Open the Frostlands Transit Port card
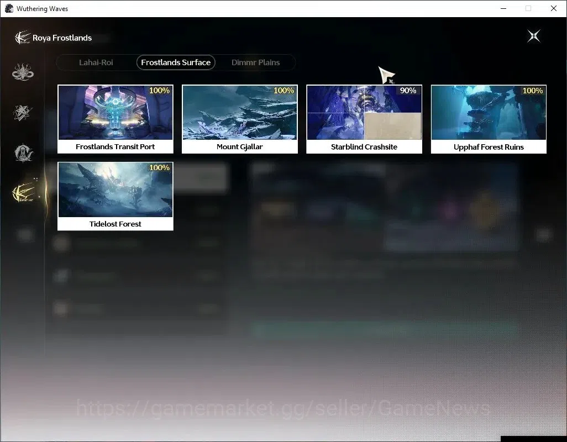 (116, 119)
